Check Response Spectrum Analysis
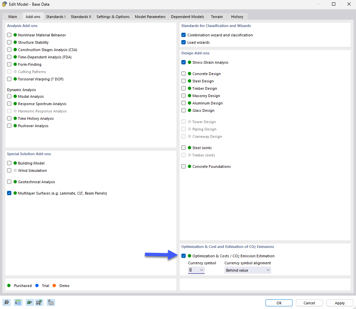 coord(9,104)
